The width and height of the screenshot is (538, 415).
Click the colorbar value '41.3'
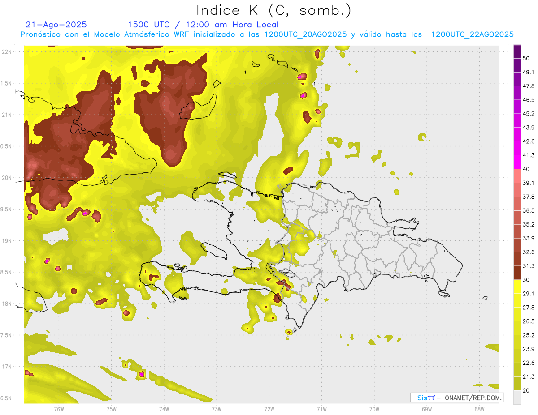pos(529,155)
